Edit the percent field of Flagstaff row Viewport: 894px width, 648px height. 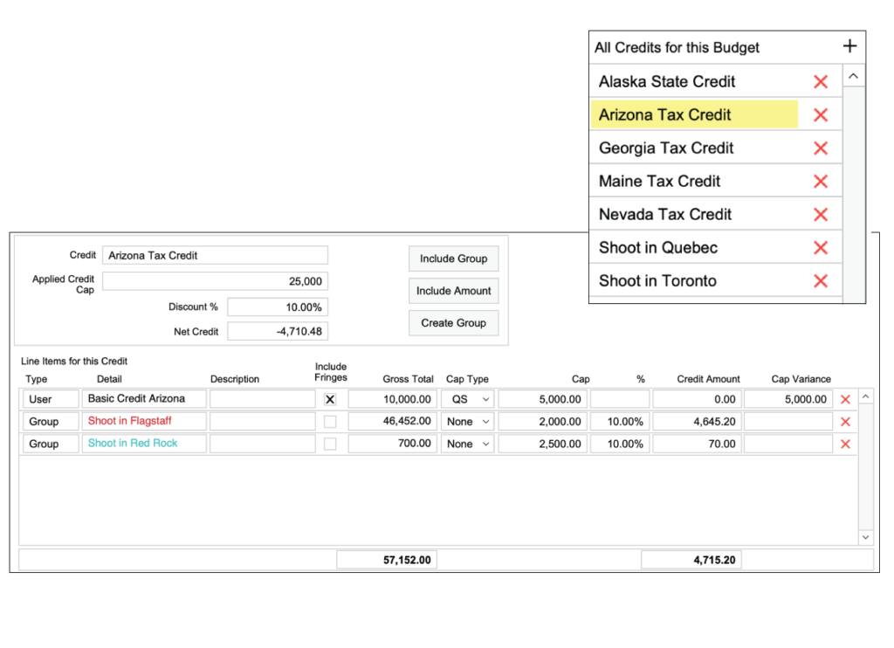pos(620,422)
